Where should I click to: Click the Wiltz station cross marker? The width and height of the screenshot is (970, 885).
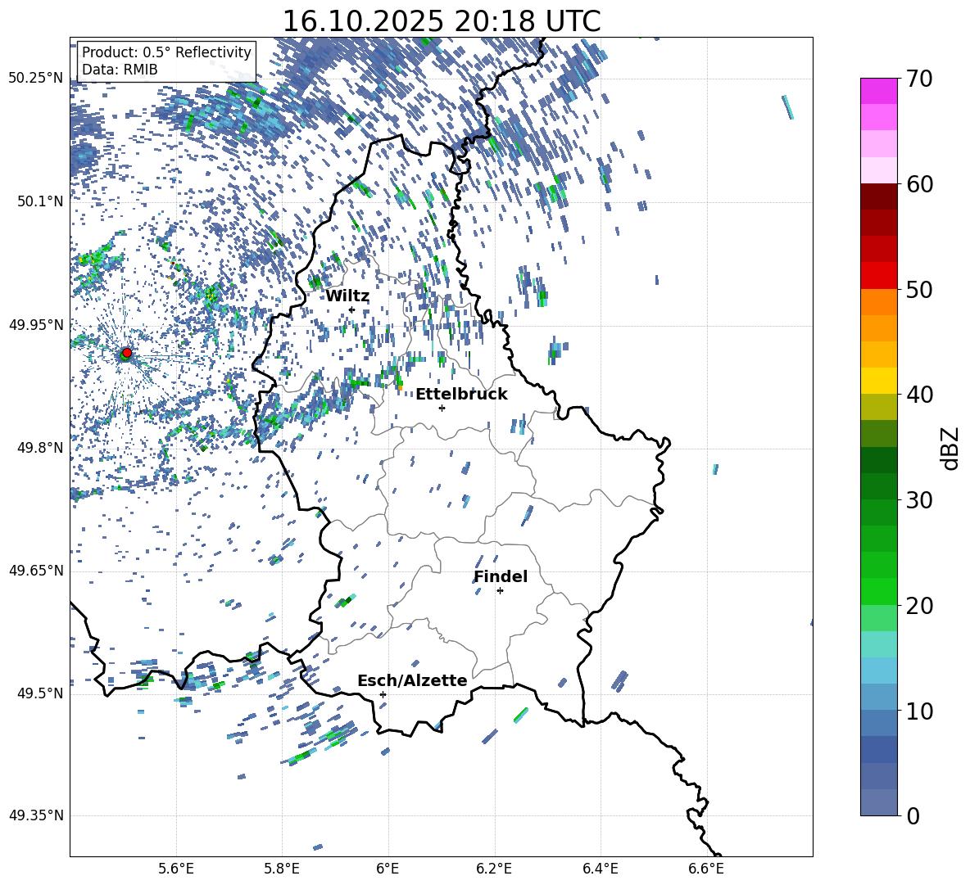point(352,309)
